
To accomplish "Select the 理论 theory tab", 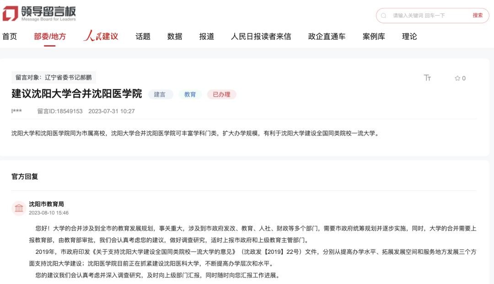I will [409, 37].
